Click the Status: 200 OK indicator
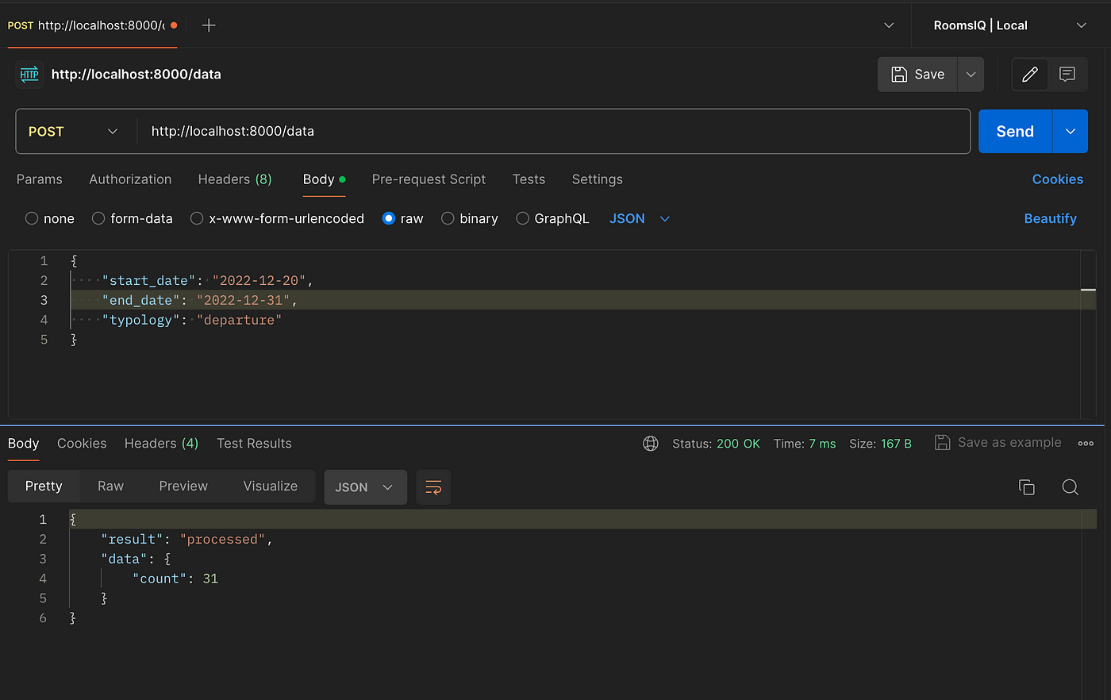The height and width of the screenshot is (700, 1111). pos(716,444)
